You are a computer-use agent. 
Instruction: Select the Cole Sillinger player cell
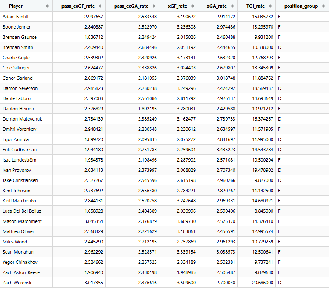click(x=26, y=68)
